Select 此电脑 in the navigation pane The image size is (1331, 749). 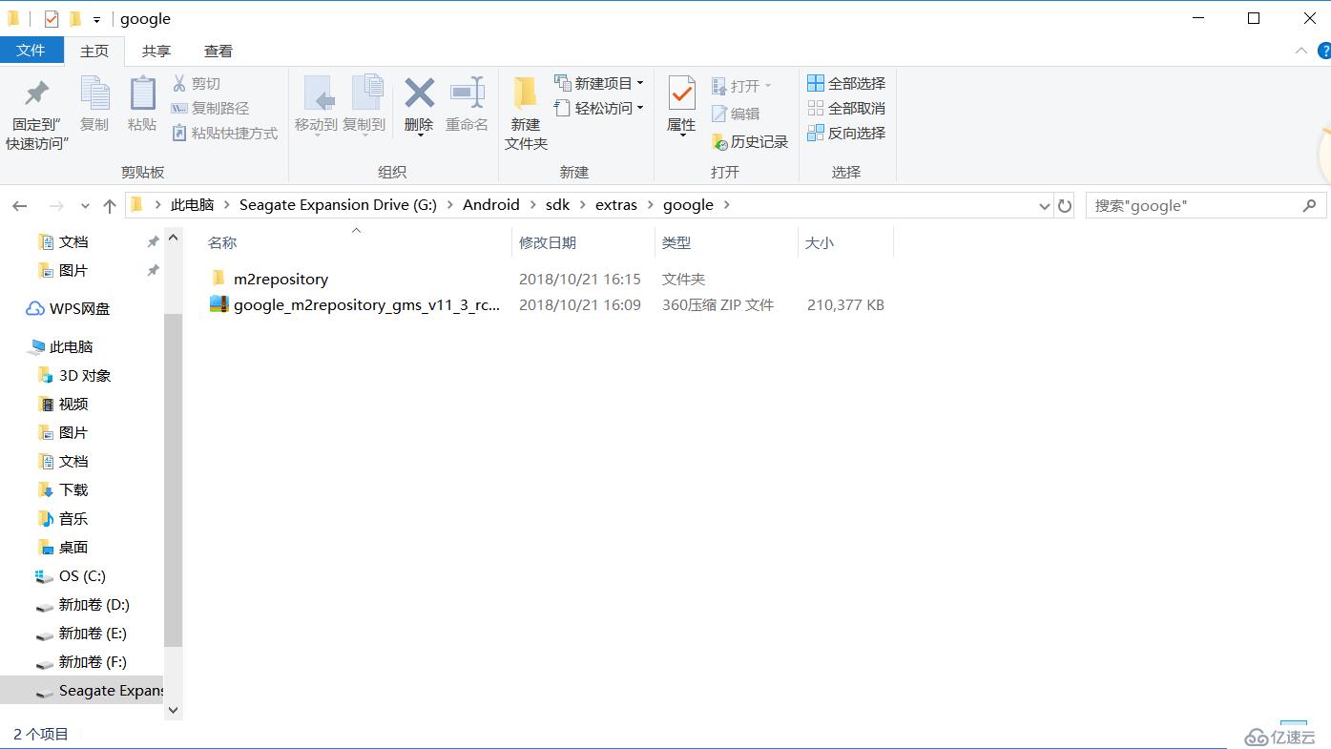click(x=72, y=347)
